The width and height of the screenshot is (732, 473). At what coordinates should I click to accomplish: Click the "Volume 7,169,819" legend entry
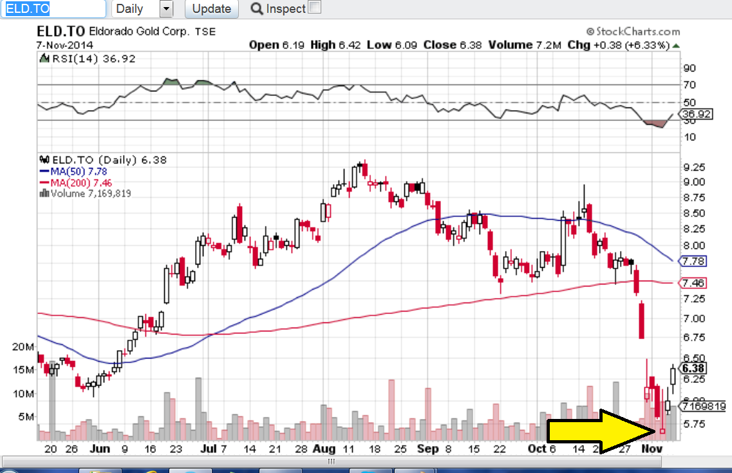coord(91,193)
